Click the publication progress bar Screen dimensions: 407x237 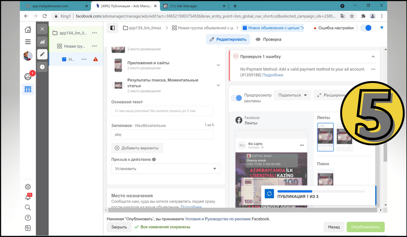(321, 191)
